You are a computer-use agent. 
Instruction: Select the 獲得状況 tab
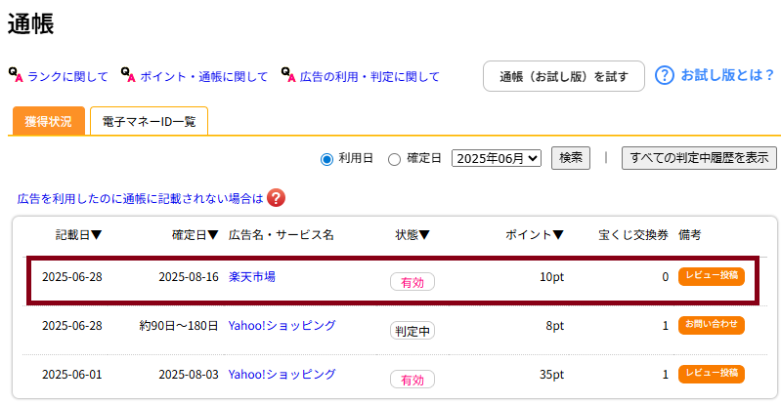coord(48,121)
